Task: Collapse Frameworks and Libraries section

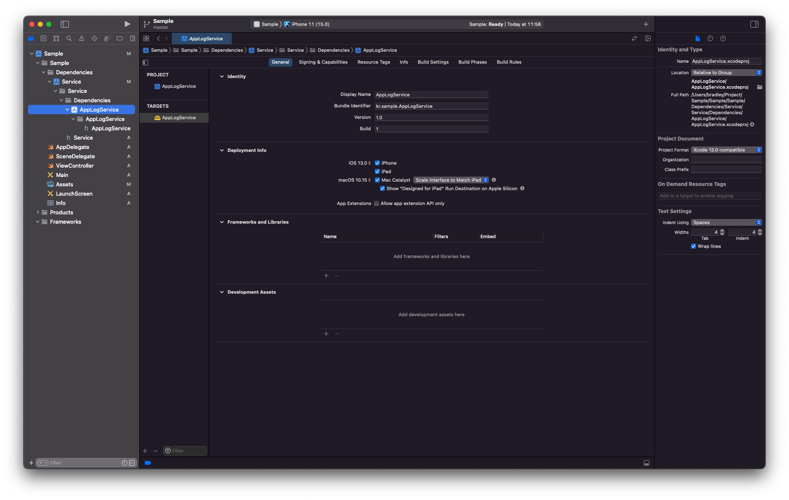Action: point(222,222)
